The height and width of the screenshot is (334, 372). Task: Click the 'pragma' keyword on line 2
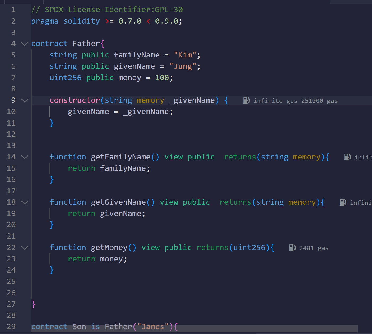point(45,21)
